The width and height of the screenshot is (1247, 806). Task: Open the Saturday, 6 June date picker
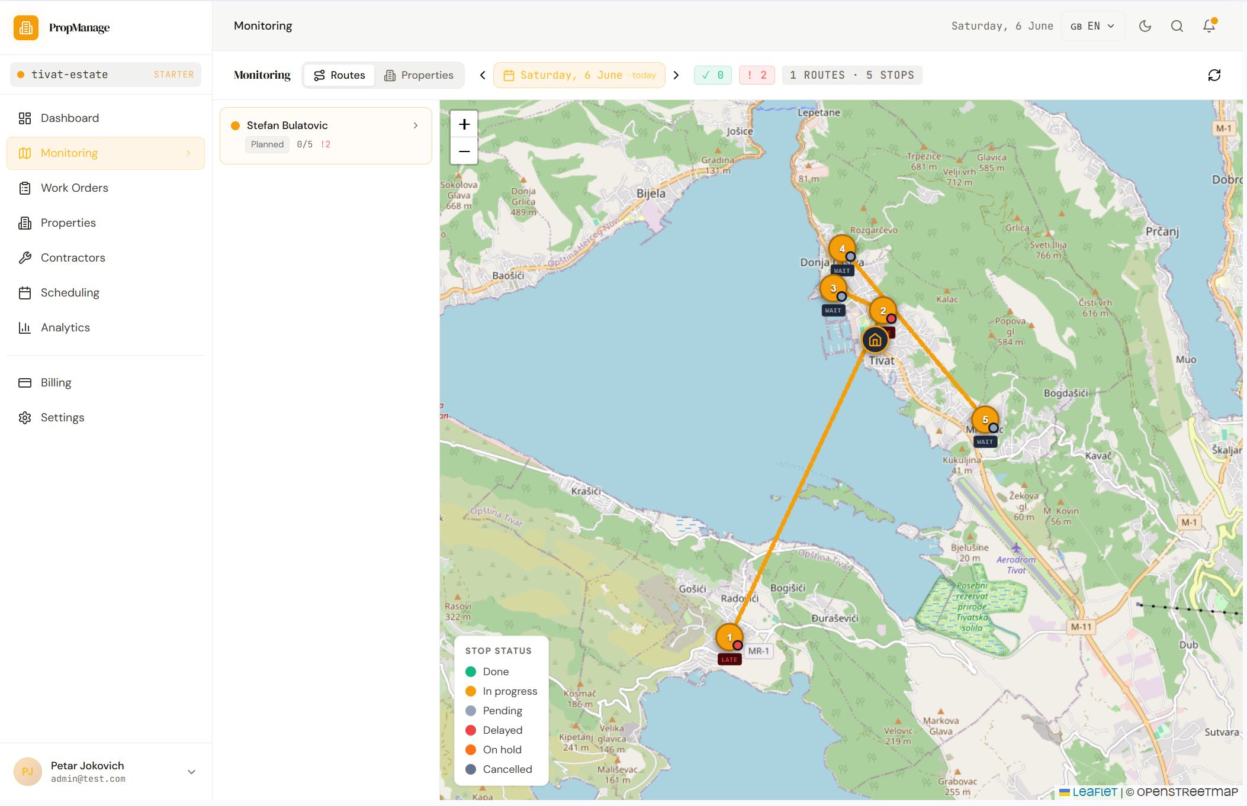579,75
